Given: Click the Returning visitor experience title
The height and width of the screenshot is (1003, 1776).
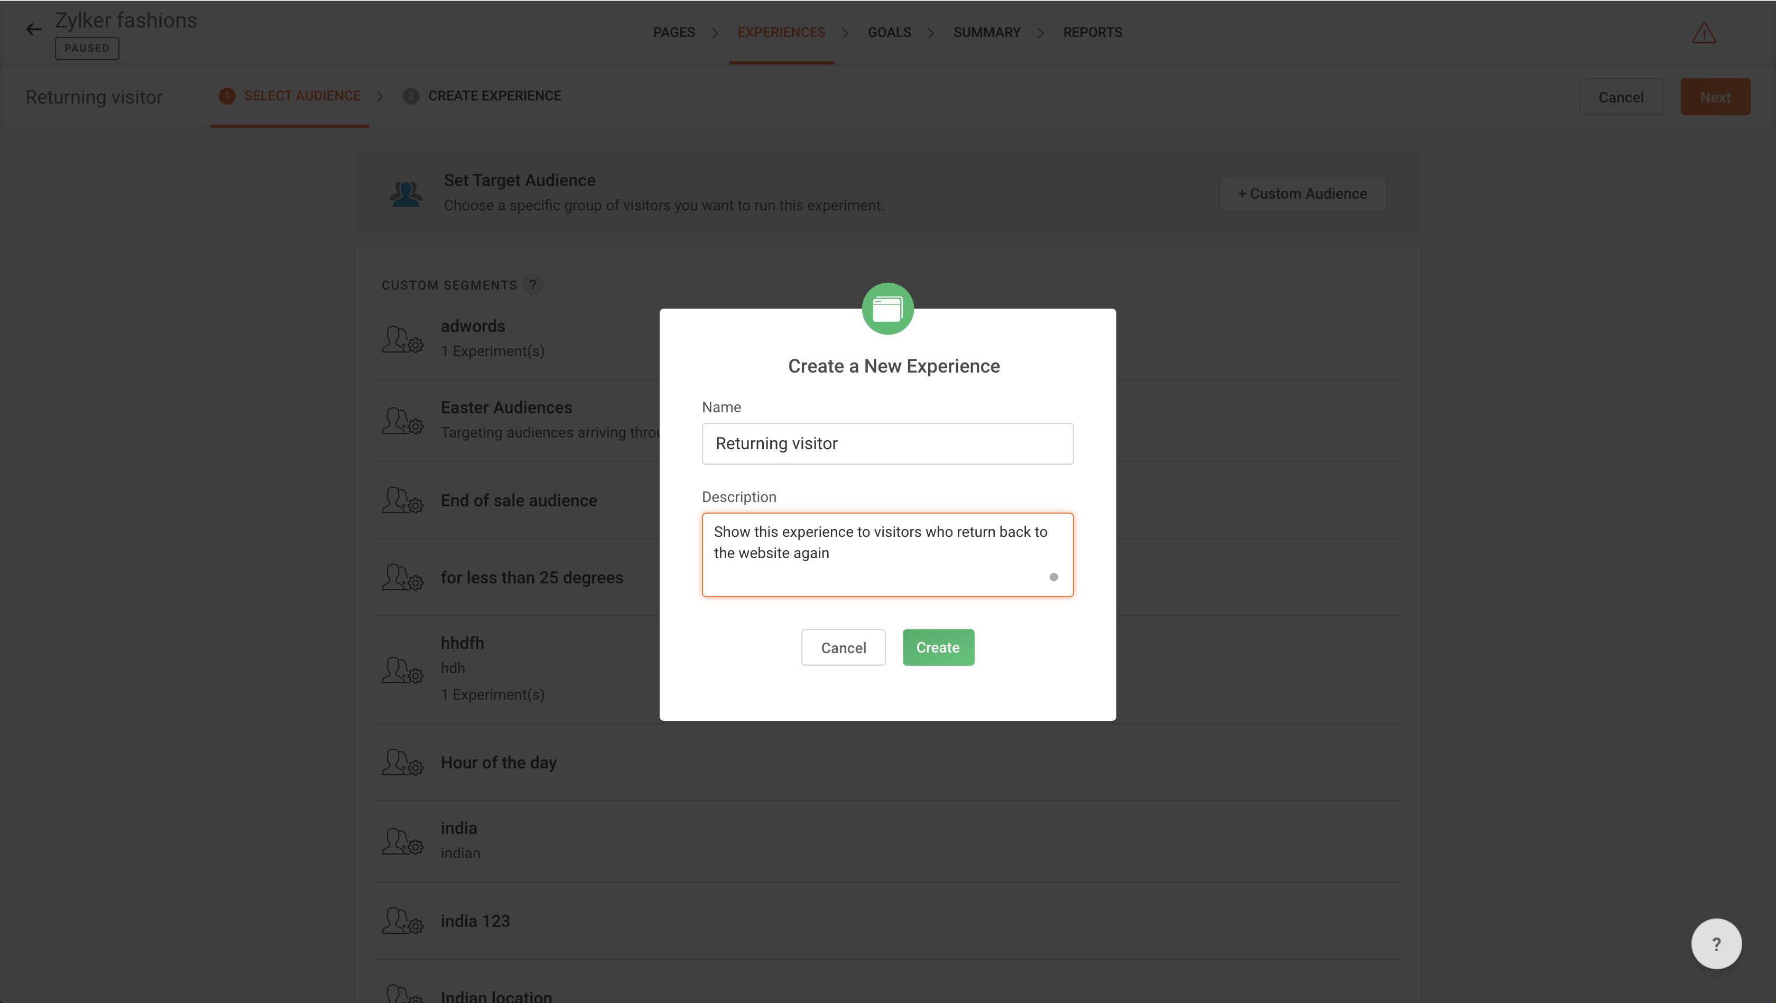Looking at the screenshot, I should point(94,97).
